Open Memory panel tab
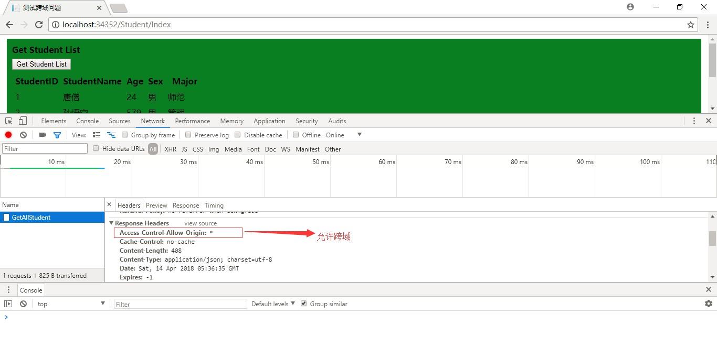The image size is (717, 346). tap(232, 121)
